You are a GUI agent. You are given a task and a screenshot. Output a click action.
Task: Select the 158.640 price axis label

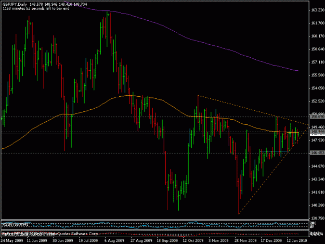pyautogui.click(x=318, y=49)
